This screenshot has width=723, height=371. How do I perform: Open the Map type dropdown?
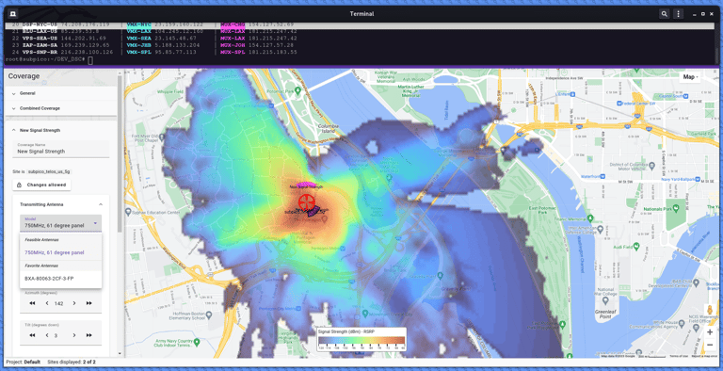[x=690, y=77]
